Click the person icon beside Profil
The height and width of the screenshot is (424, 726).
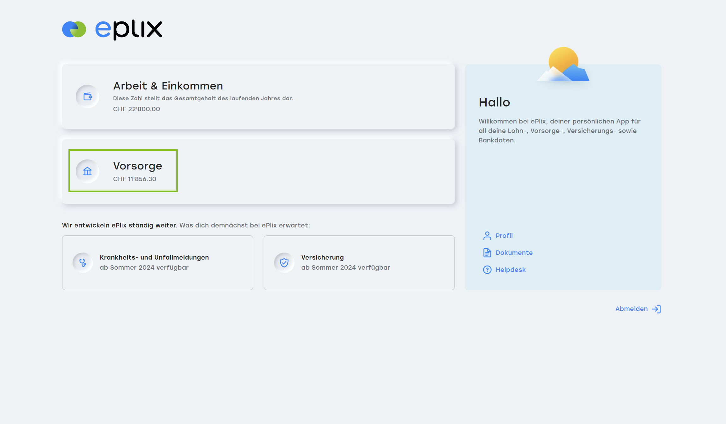(x=487, y=236)
